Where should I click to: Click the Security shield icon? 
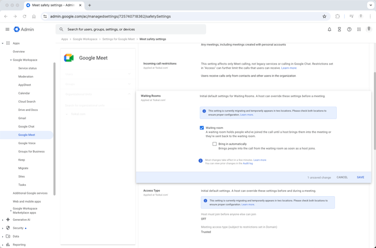8,228
